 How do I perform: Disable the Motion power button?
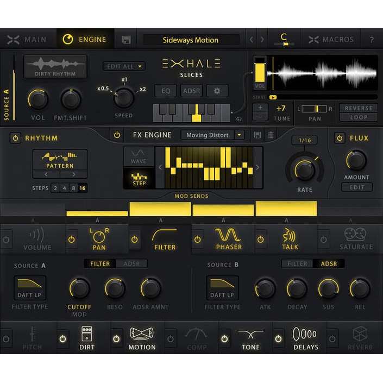[116, 339]
